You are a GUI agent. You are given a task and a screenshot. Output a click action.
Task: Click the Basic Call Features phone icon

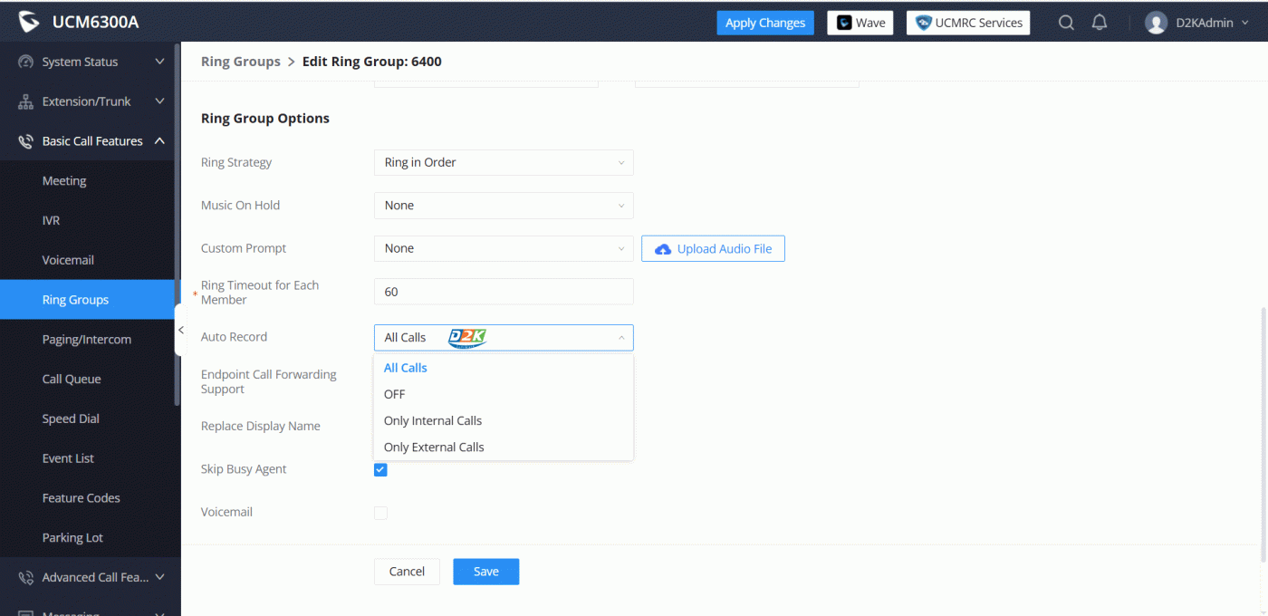[25, 141]
